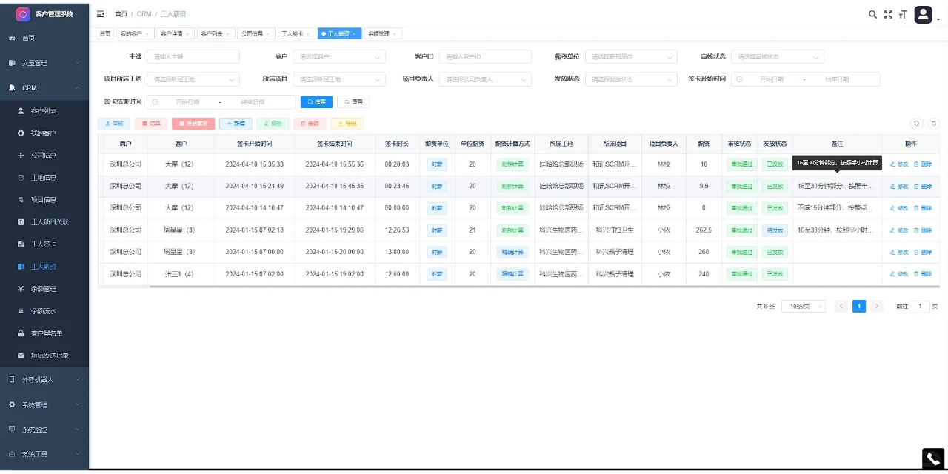The width and height of the screenshot is (948, 474).
Task: Open the customer service icon at bottom-right
Action: point(932,458)
